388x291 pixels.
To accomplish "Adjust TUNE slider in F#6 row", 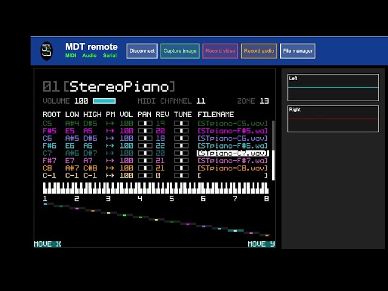I will 181,145.
